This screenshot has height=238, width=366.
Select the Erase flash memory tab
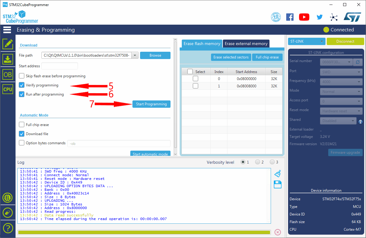202,44
